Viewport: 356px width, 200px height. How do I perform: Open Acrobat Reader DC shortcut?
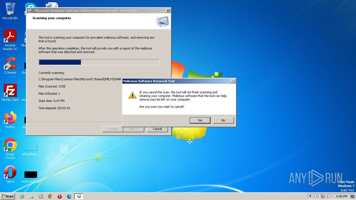tap(10, 40)
